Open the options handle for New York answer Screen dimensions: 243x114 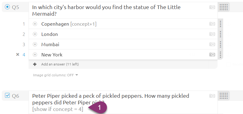click(221, 55)
